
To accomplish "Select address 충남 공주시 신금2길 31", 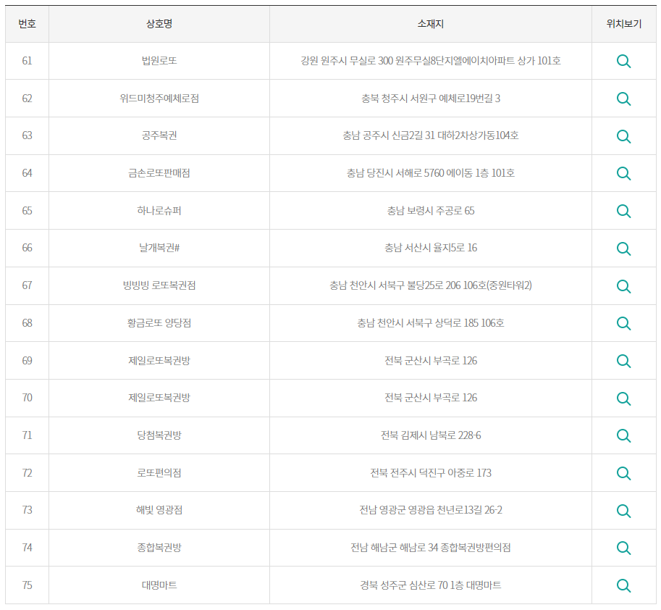I will 389,135.
